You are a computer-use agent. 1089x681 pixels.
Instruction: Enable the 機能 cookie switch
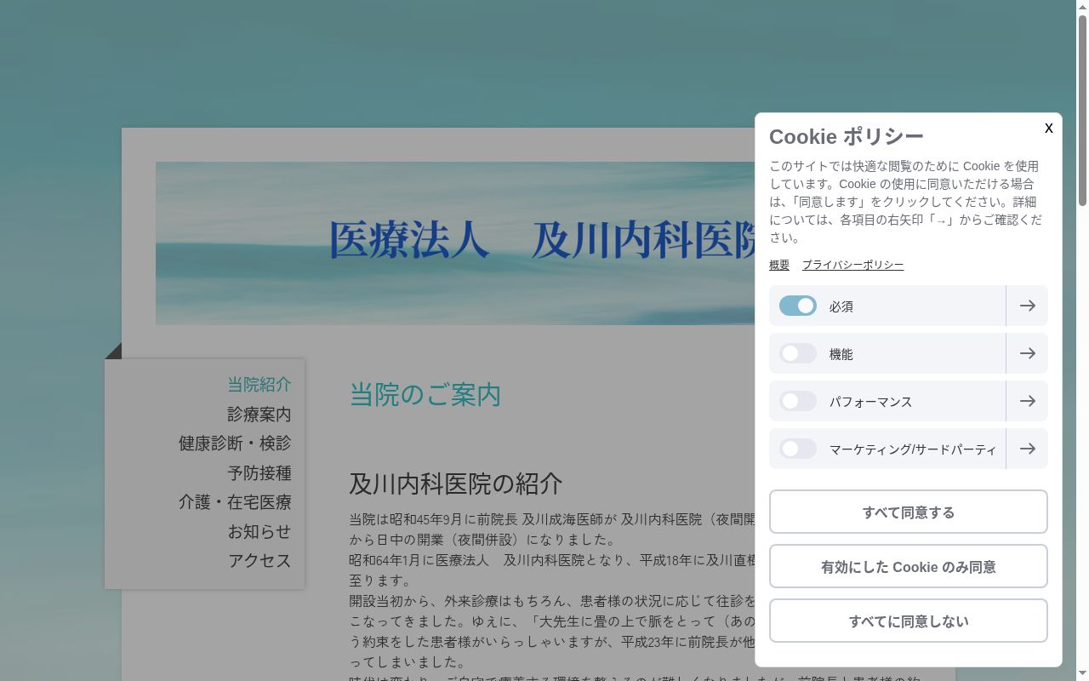pos(798,353)
